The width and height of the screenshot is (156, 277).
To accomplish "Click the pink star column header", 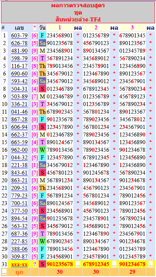I will point(35,28).
